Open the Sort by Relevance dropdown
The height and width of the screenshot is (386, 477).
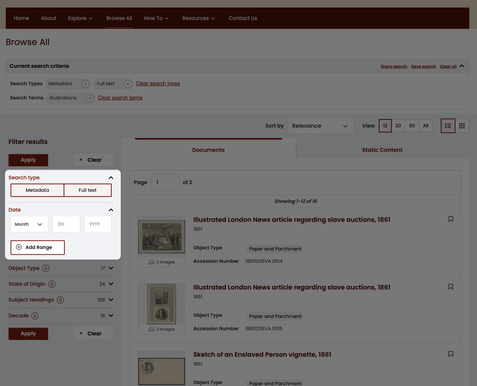coord(320,126)
